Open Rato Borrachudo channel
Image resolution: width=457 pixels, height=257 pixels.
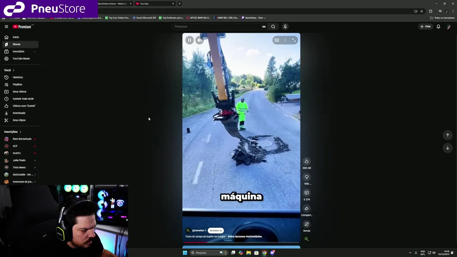point(20,139)
